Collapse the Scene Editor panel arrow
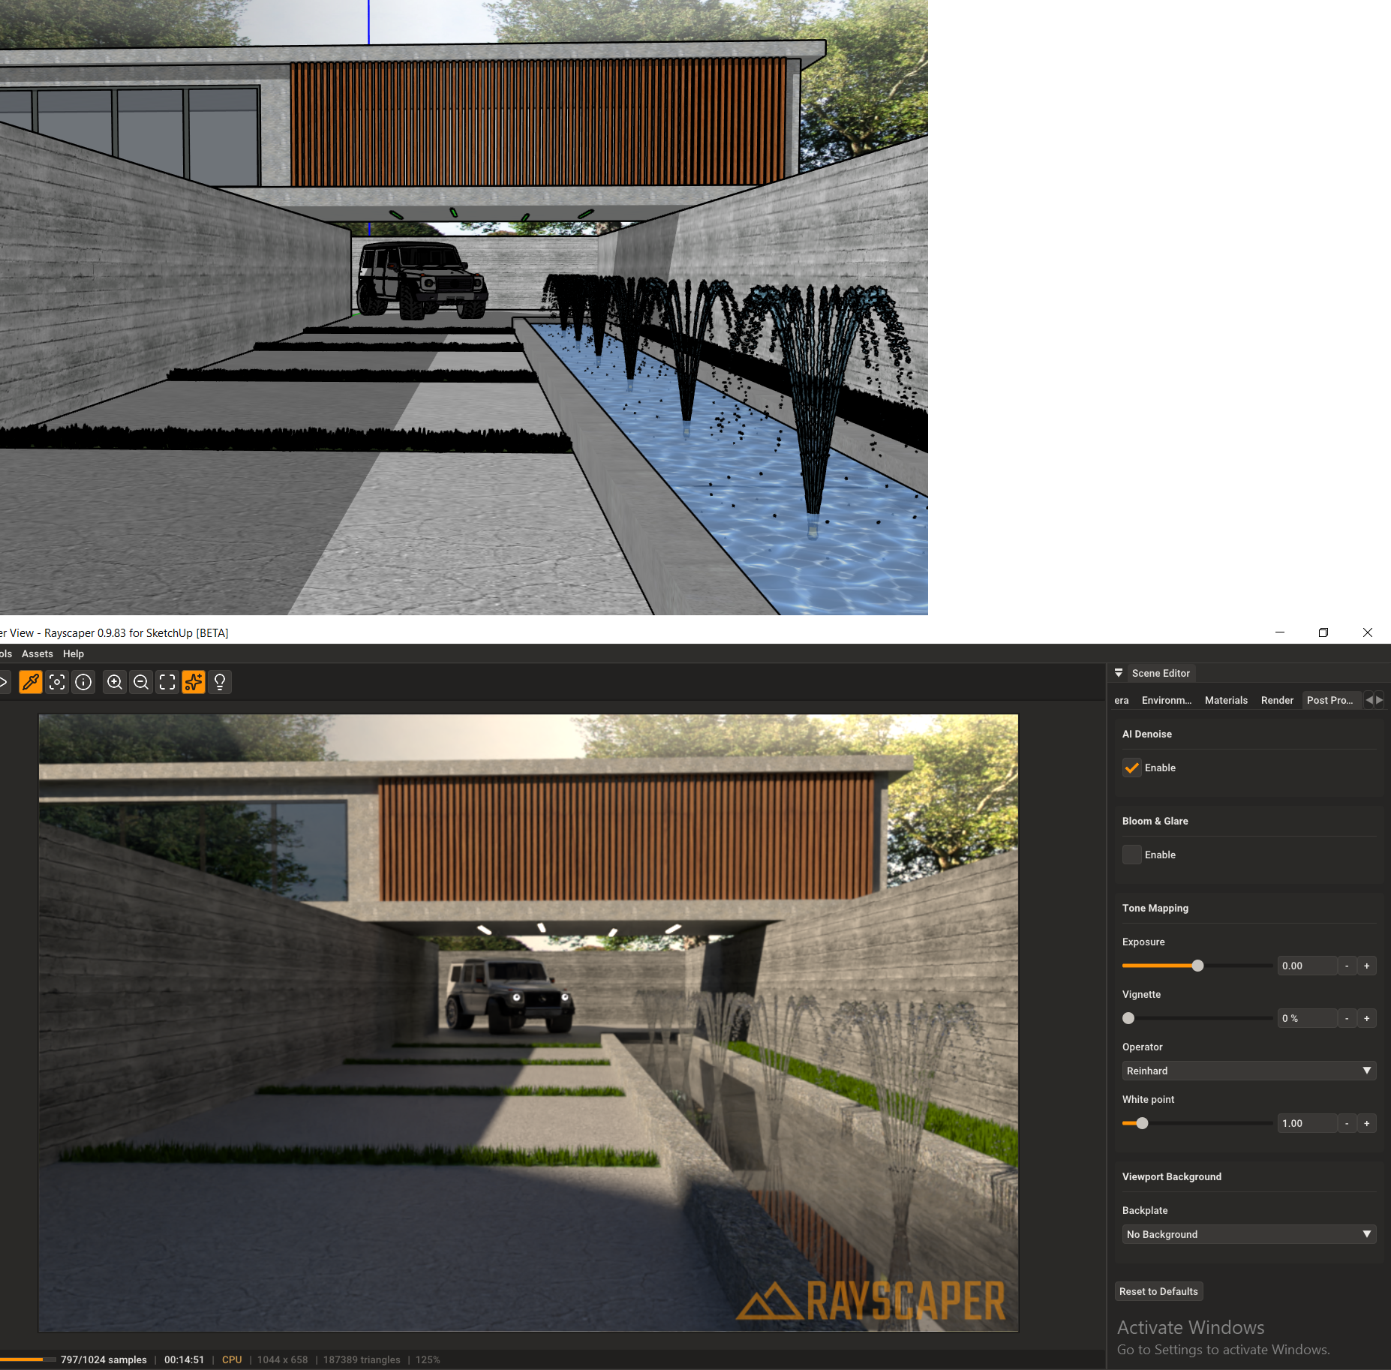1391x1370 pixels. point(1119,673)
